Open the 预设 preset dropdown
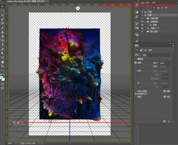This screenshot has height=145, width=178. [157, 55]
